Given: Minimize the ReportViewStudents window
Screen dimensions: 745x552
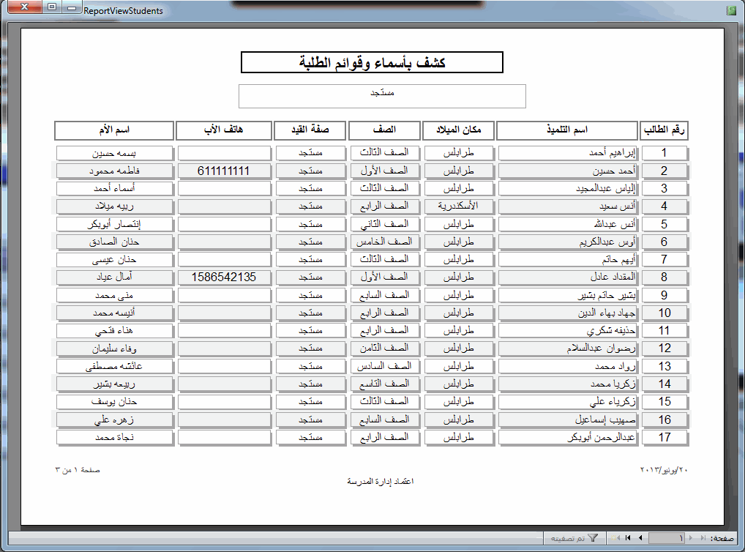Looking at the screenshot, I should pyautogui.click(x=71, y=7).
